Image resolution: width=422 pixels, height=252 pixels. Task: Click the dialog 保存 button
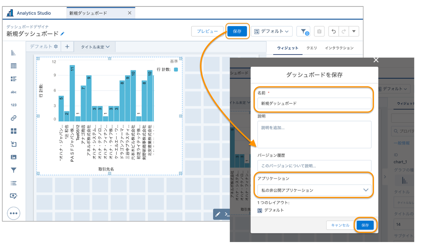[x=365, y=225]
